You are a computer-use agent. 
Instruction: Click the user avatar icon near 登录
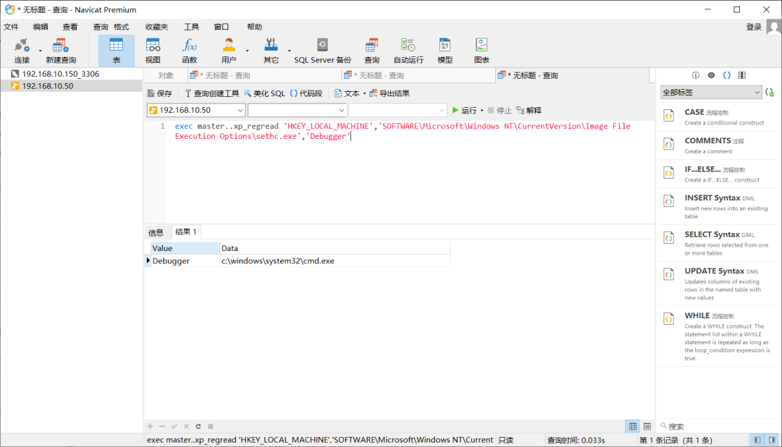[x=773, y=27]
